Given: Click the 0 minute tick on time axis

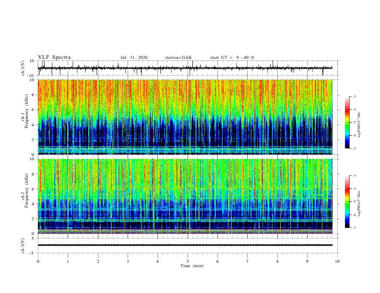Looking at the screenshot, I should click(38, 261).
